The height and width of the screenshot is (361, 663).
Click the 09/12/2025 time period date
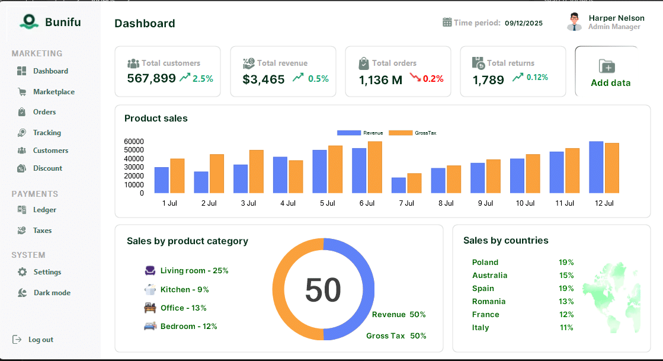point(523,23)
